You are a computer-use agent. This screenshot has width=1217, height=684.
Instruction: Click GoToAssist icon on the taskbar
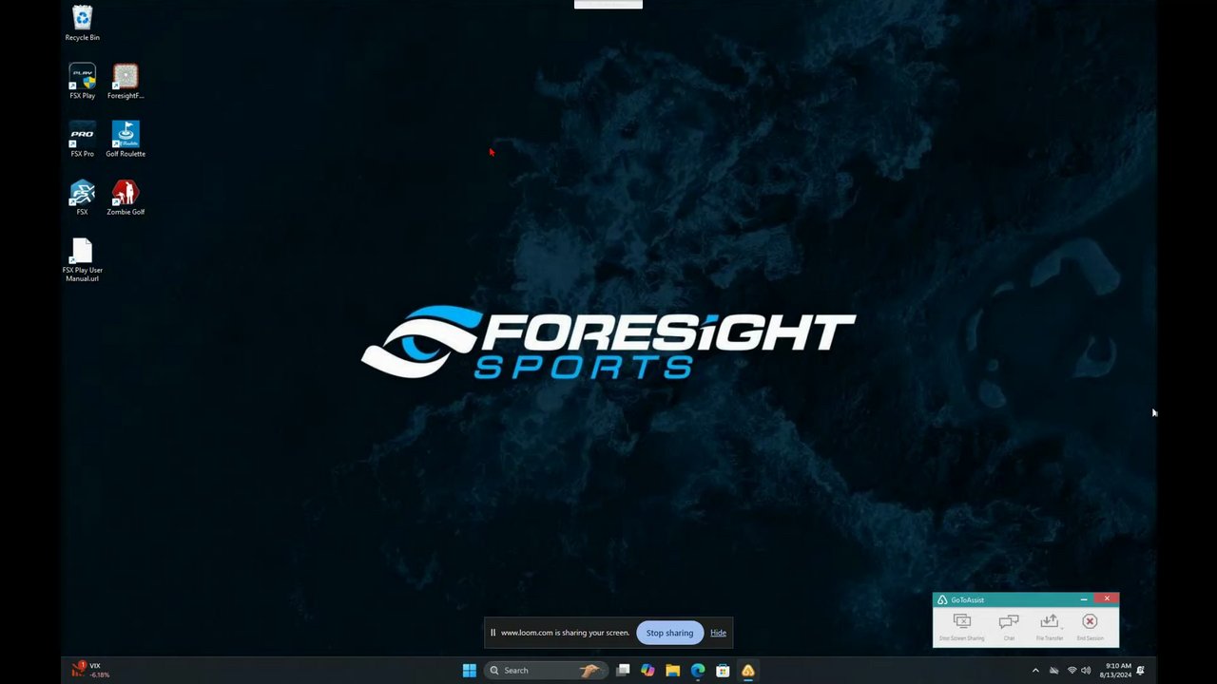point(748,671)
